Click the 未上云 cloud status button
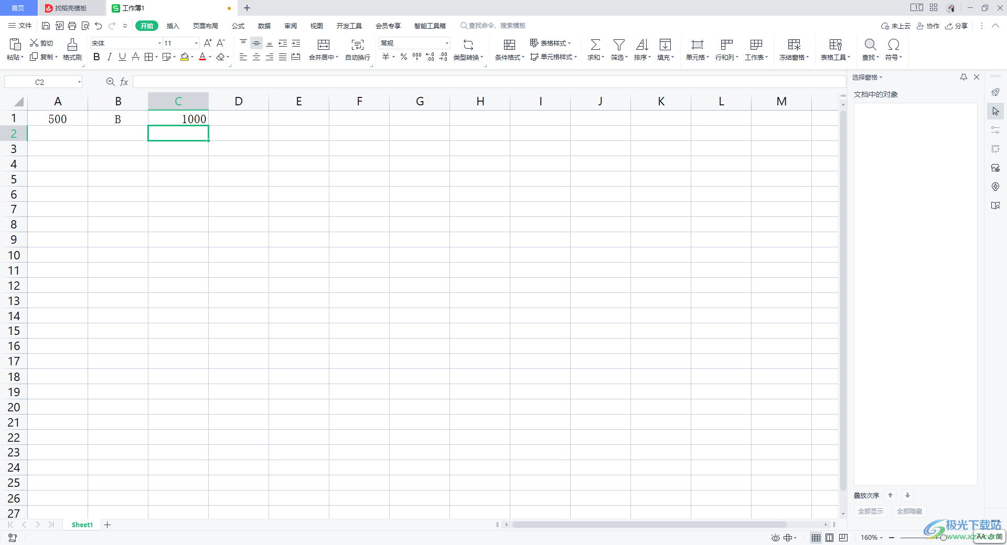The width and height of the screenshot is (1007, 545). coord(895,26)
